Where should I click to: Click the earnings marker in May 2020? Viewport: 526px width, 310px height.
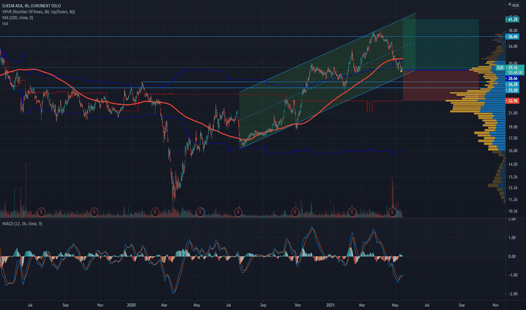(200, 212)
